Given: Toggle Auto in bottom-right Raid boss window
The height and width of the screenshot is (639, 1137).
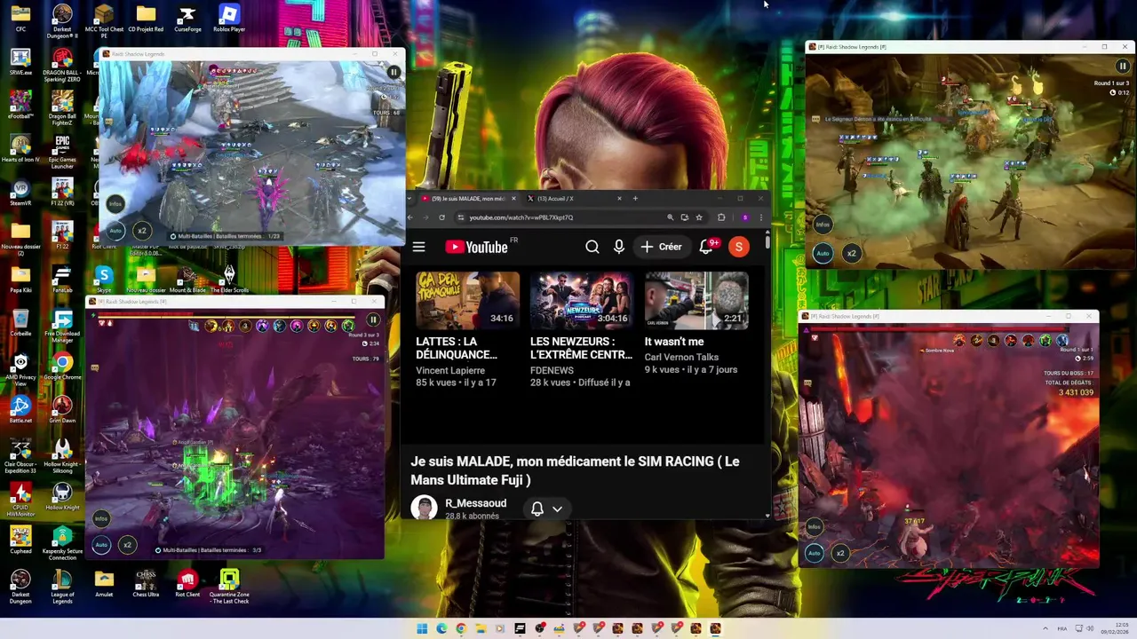Looking at the screenshot, I should point(814,553).
